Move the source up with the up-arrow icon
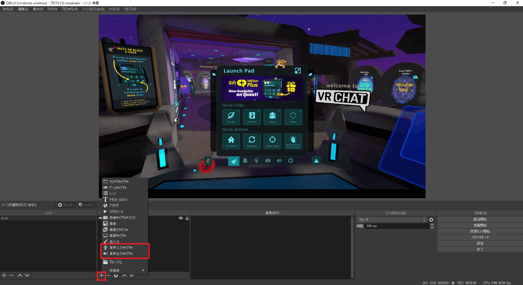Viewport: 523px width, 285px height. [x=124, y=275]
